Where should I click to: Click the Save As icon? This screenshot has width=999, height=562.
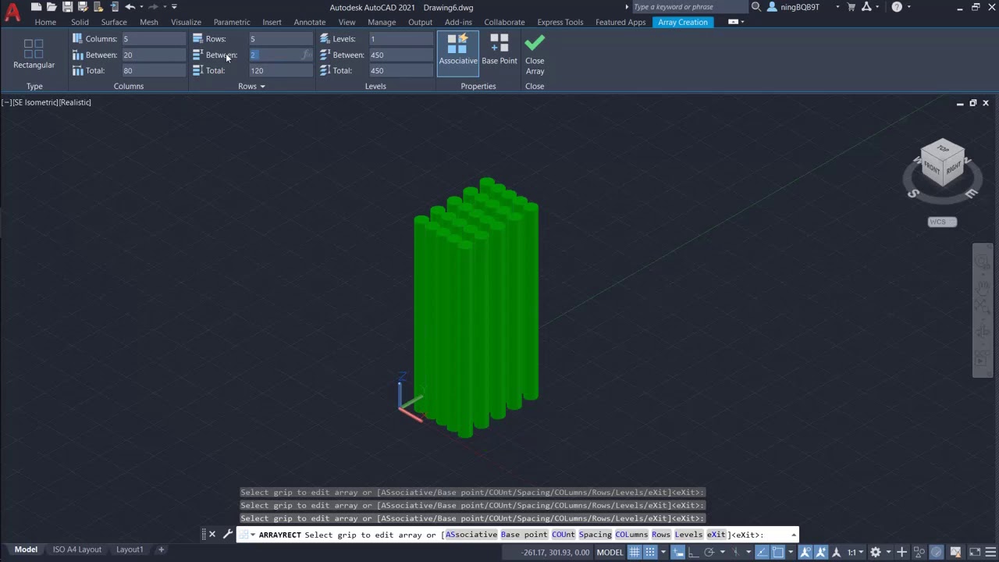tap(83, 7)
